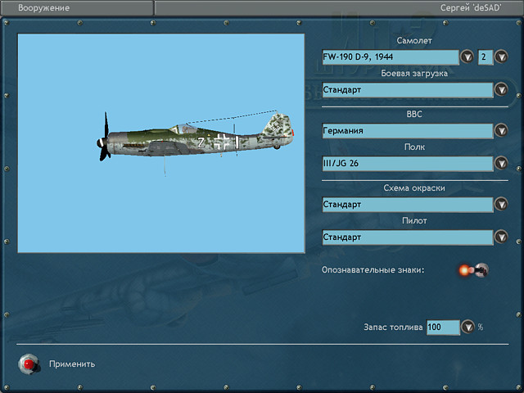Click the loadout field under Боевая загрузка
The height and width of the screenshot is (393, 524).
click(408, 90)
